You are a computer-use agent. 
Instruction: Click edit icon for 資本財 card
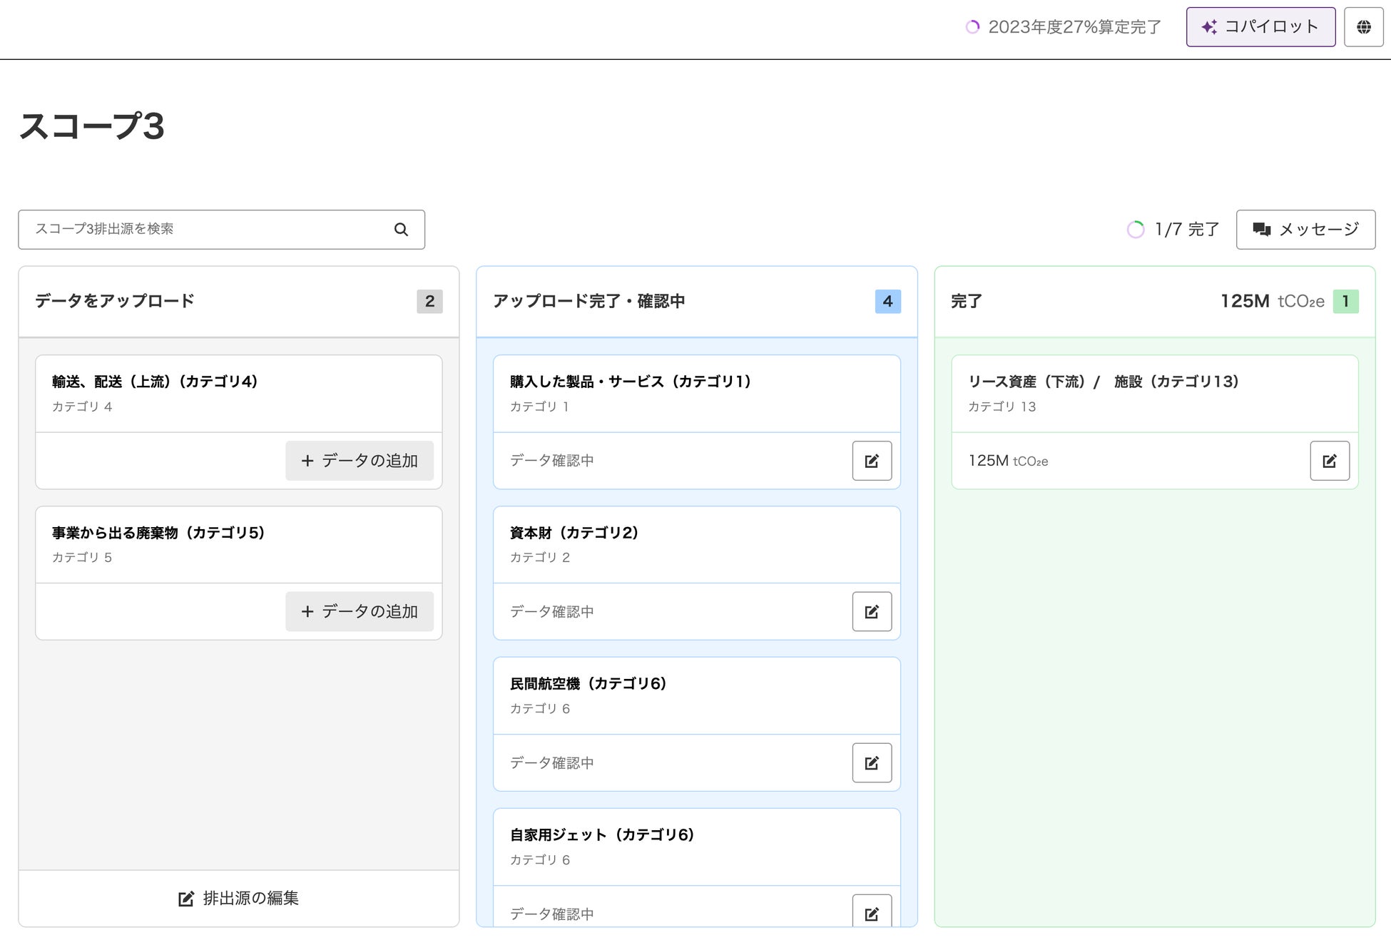coord(872,612)
